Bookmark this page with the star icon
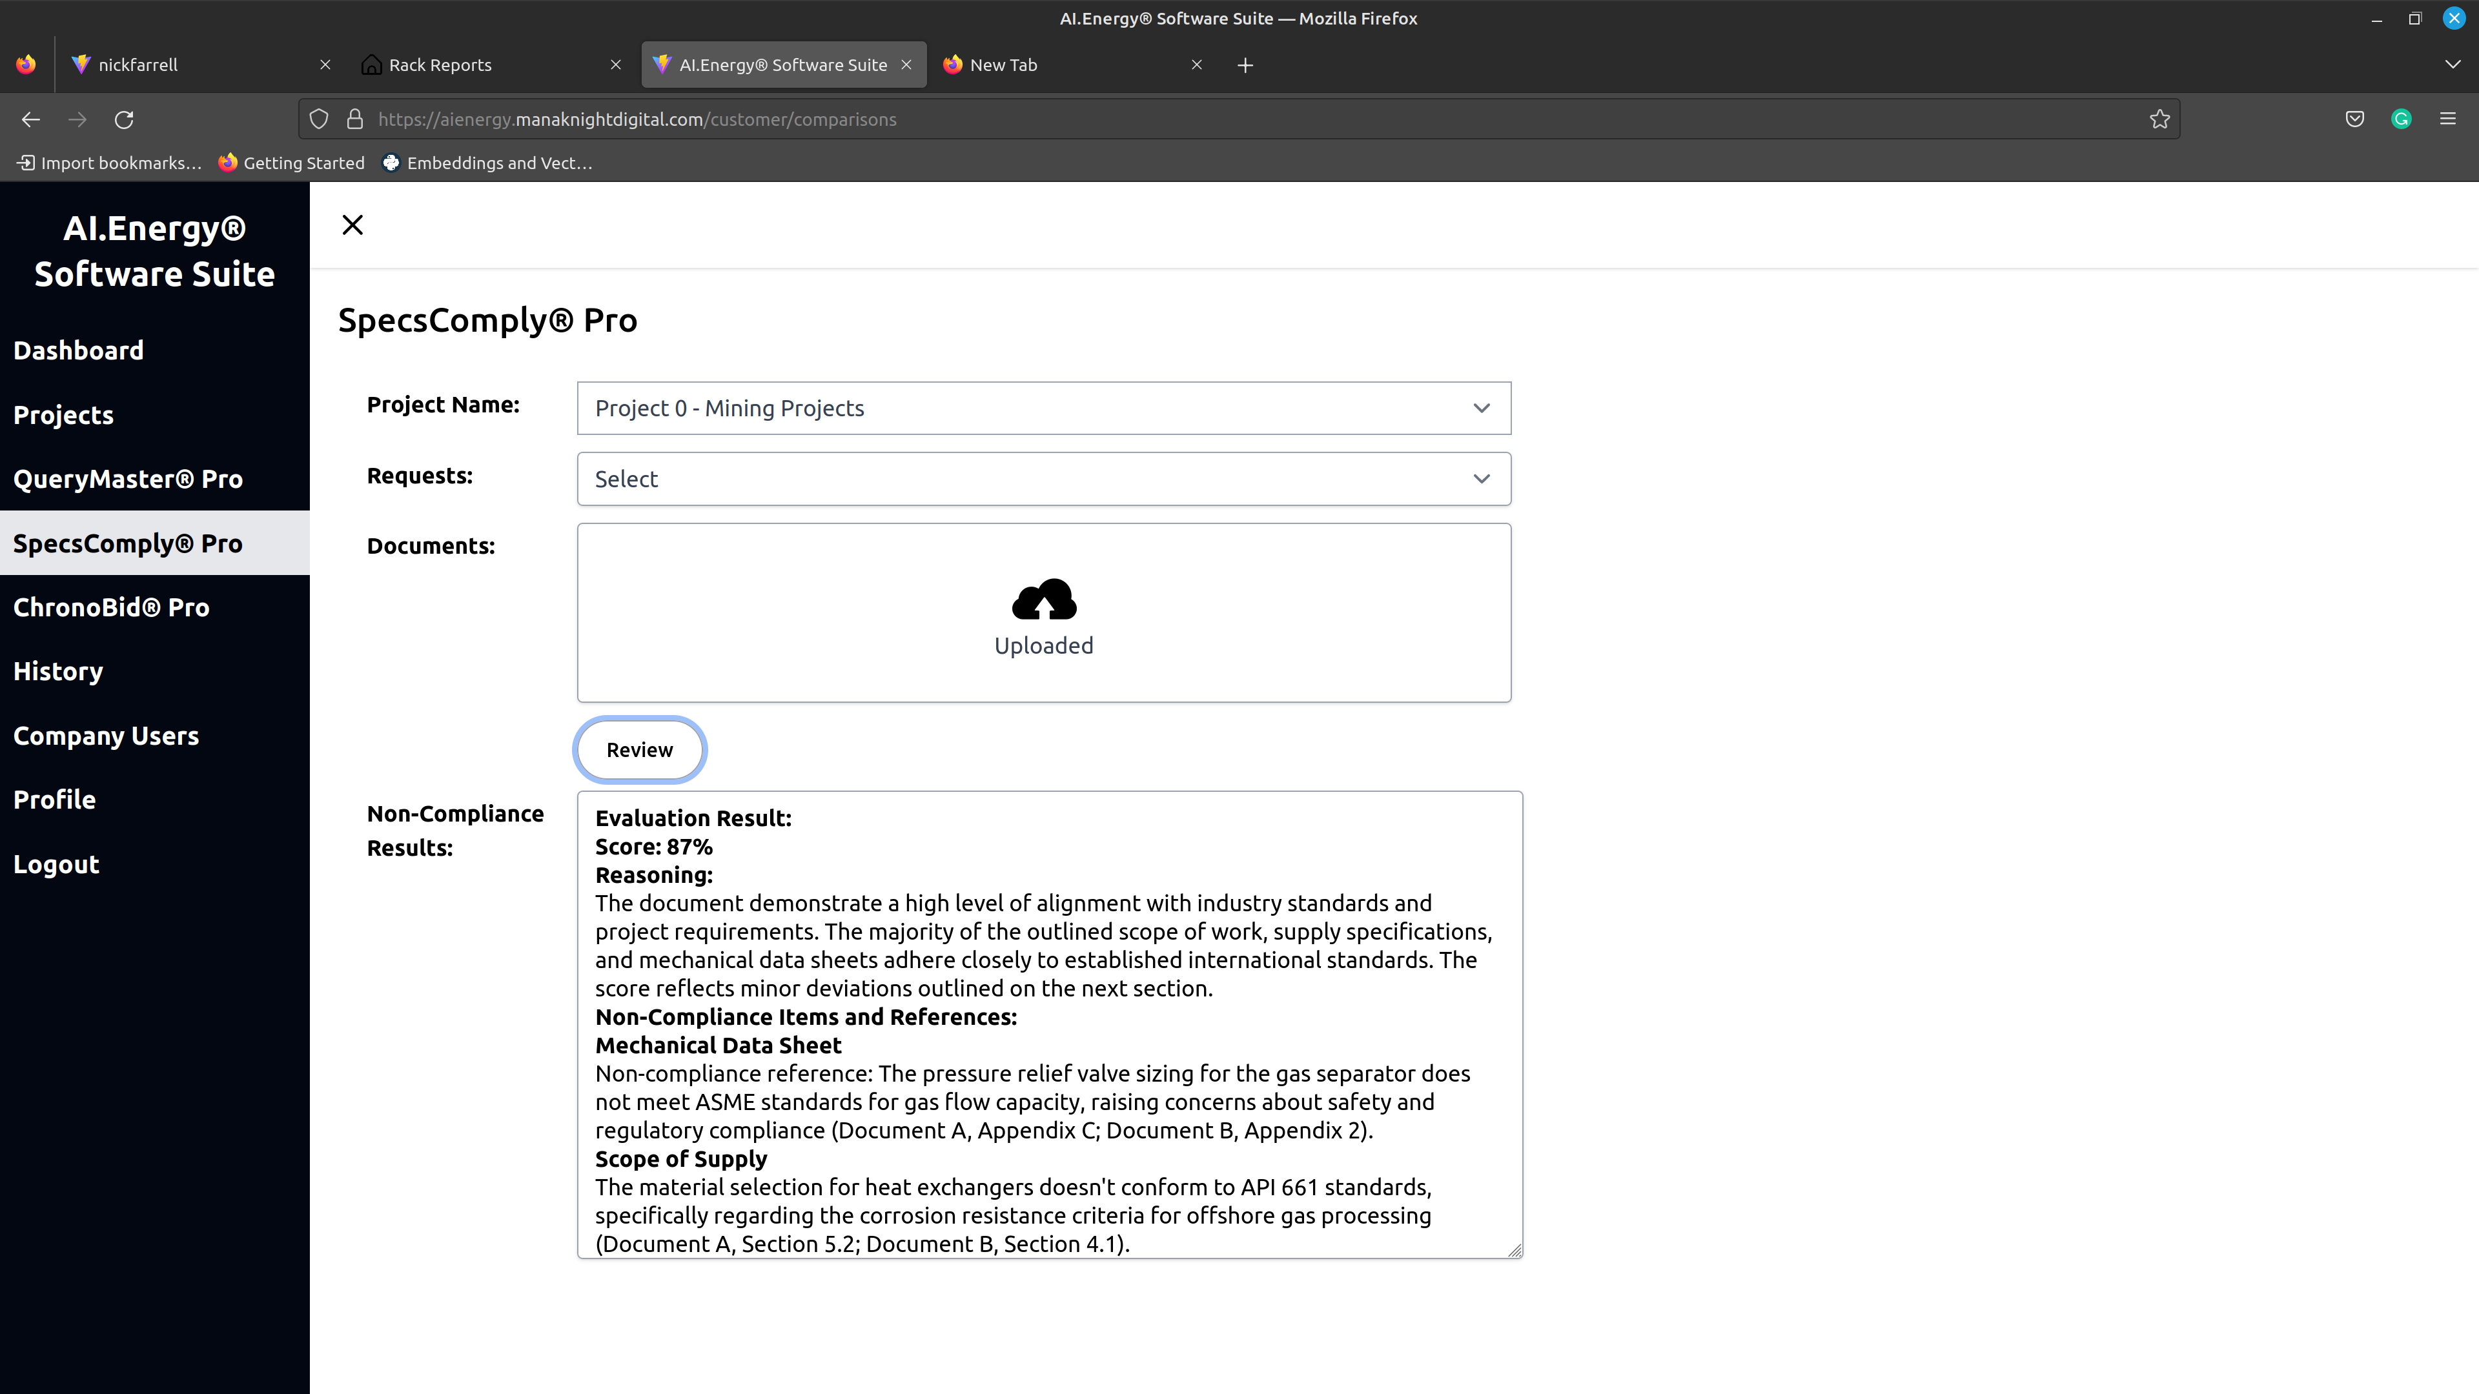Viewport: 2479px width, 1394px height. click(x=2159, y=119)
